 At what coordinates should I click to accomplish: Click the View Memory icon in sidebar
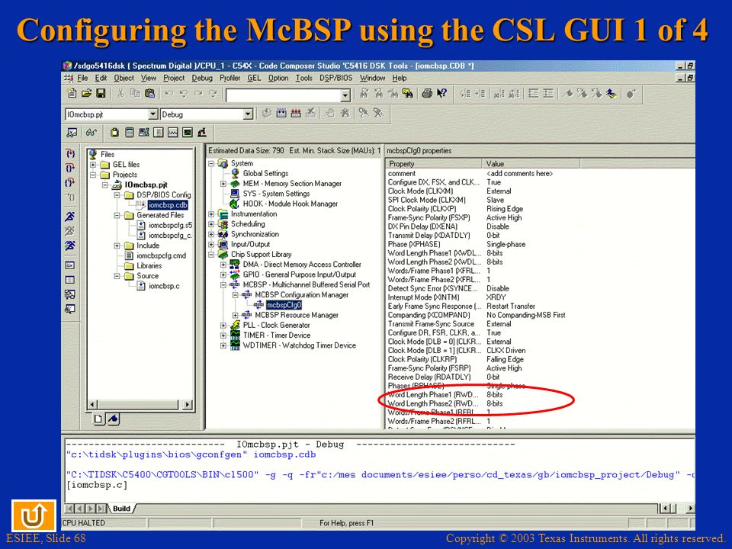coord(70,280)
